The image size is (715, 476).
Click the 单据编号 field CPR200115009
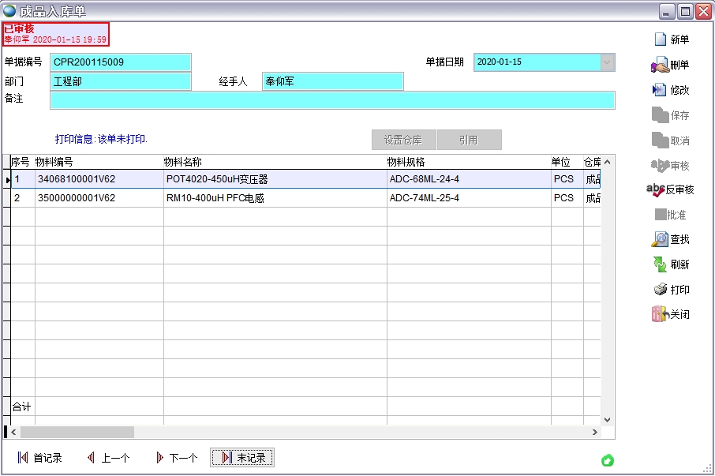coord(121,62)
